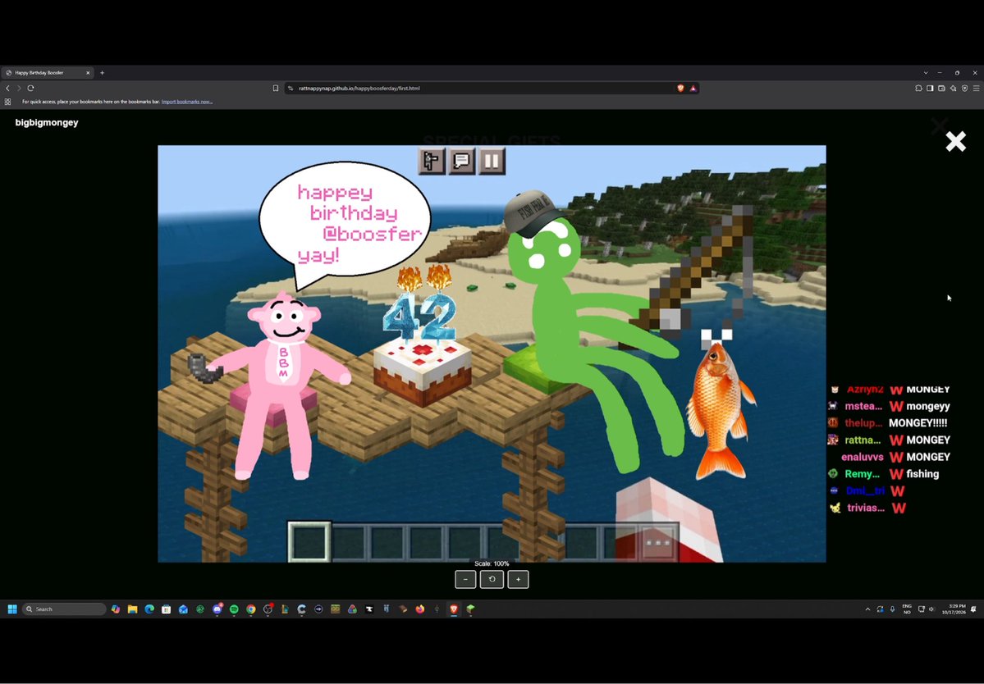984x684 pixels.
Task: Expand the tab search dropdown arrow
Action: [x=926, y=73]
